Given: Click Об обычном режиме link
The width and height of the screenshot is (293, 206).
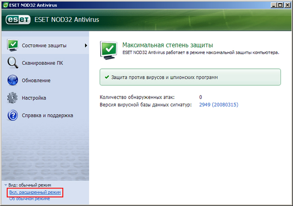Looking at the screenshot, I should [29, 199].
